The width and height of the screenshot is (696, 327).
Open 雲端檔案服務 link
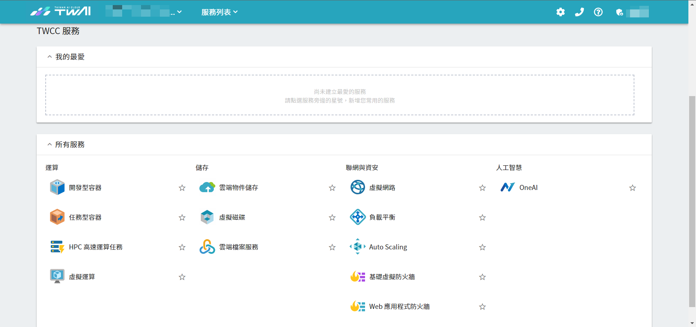point(239,247)
